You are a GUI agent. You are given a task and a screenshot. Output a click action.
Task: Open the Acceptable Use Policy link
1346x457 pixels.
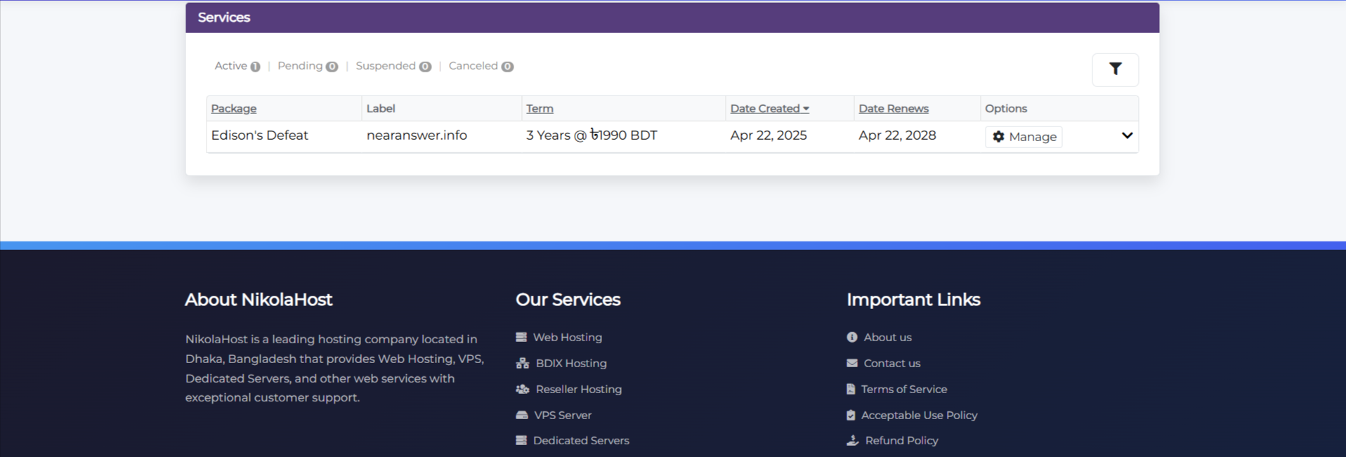click(919, 416)
